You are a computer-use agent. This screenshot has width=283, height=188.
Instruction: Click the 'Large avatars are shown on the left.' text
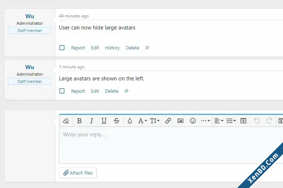pyautogui.click(x=101, y=79)
